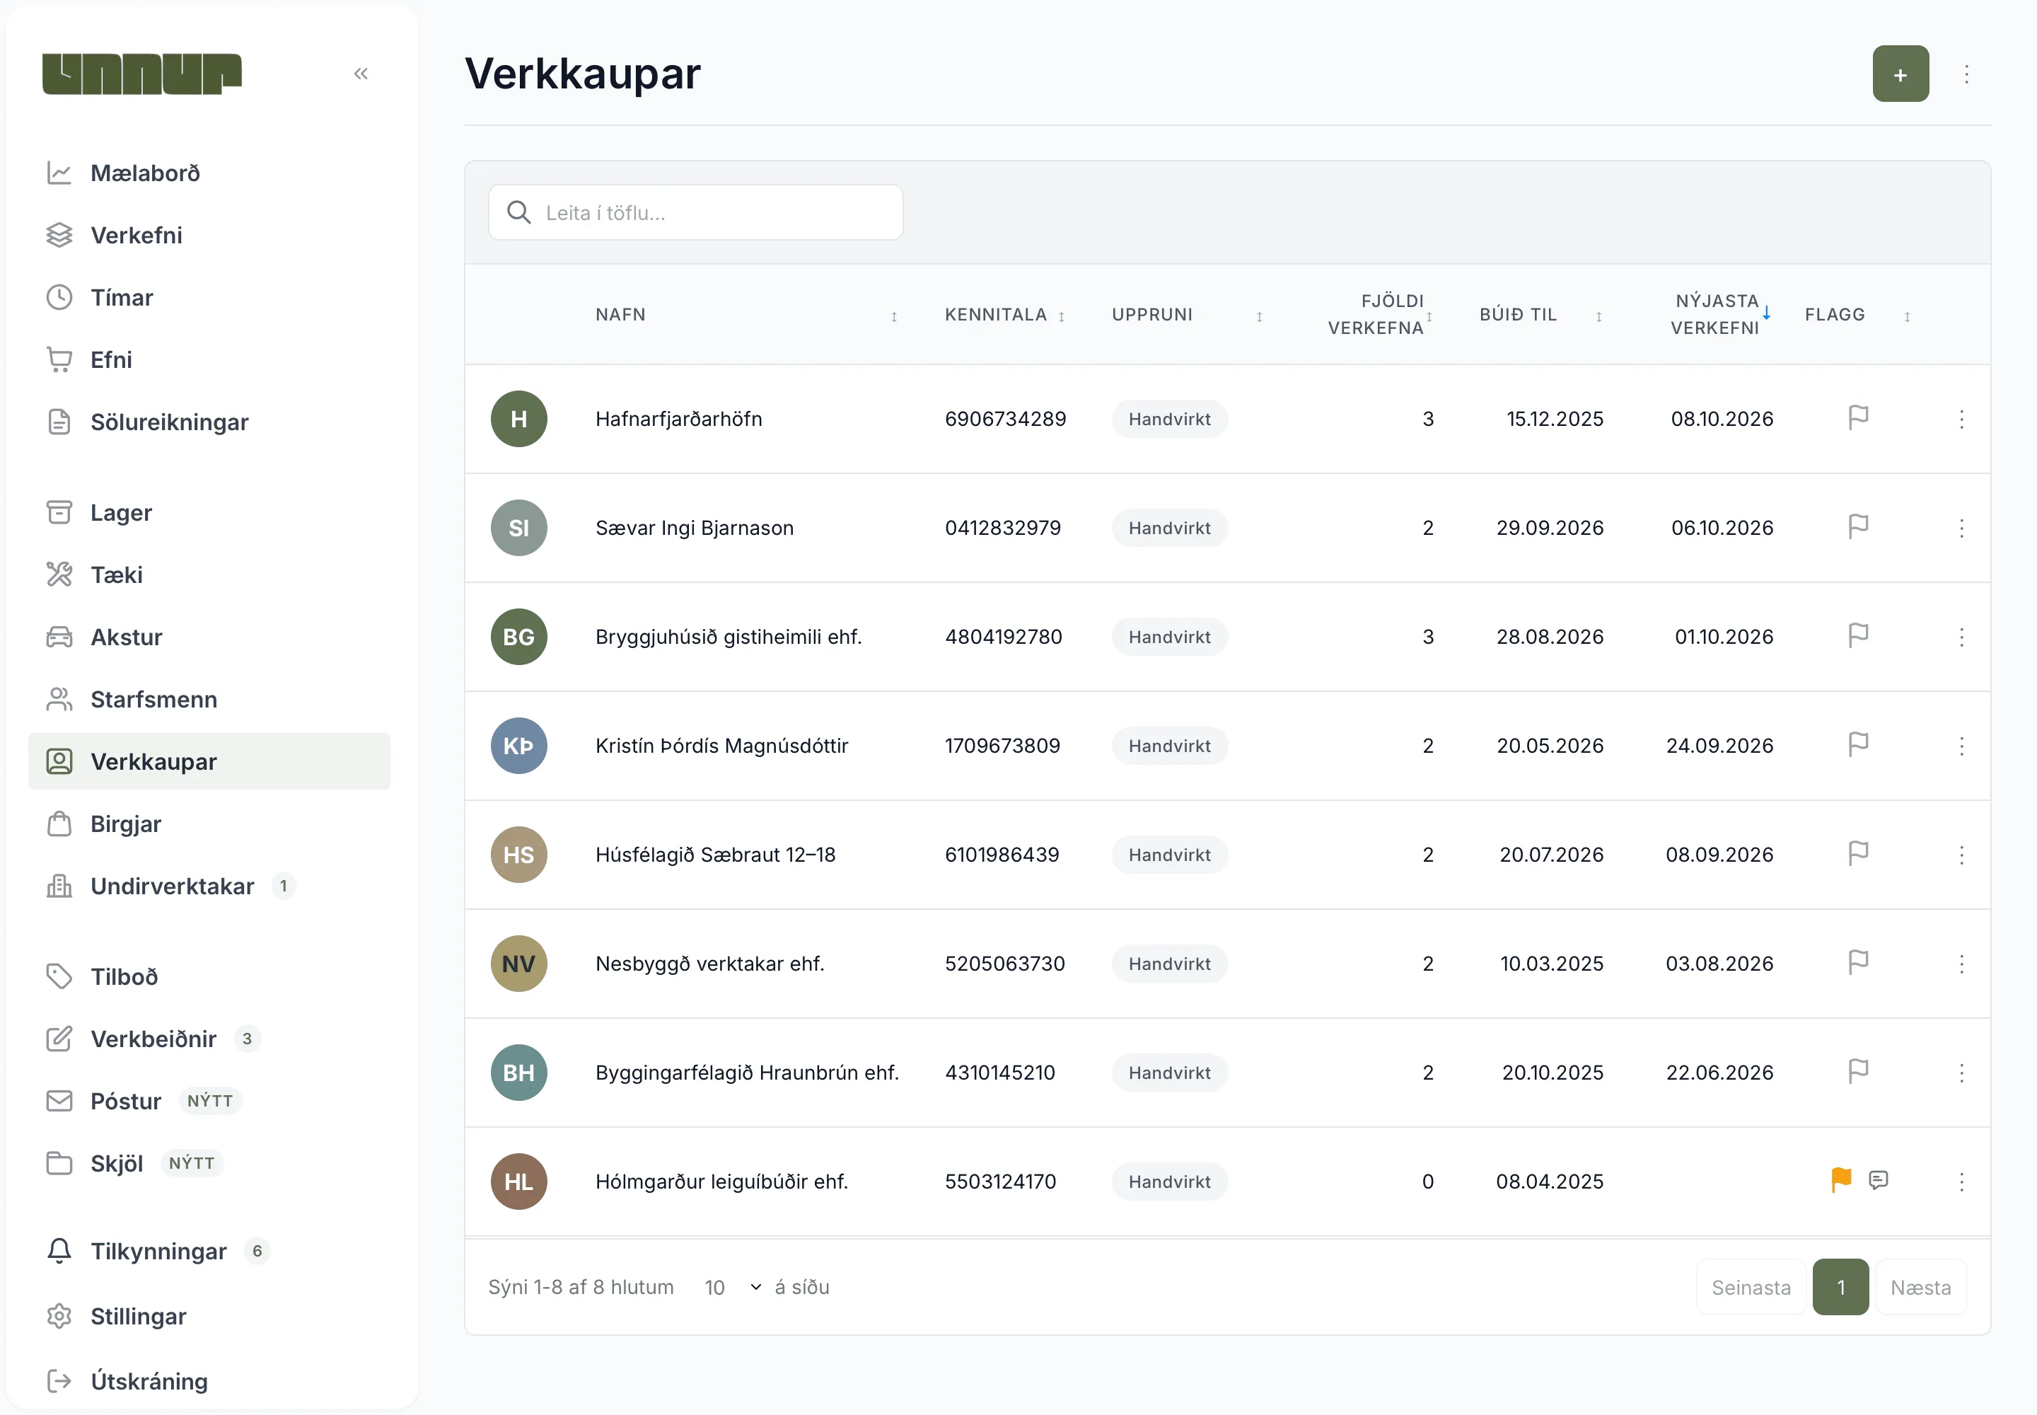Viewport: 2037px width, 1415px height.
Task: Open row menu for Húsfélagið Sæbraut 12–18
Action: tap(1961, 855)
